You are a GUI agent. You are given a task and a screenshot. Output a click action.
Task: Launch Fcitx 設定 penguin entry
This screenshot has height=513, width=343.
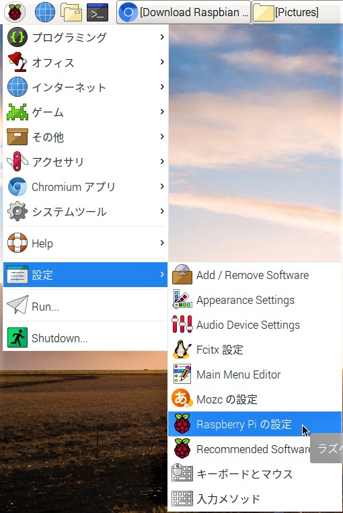[x=255, y=350]
